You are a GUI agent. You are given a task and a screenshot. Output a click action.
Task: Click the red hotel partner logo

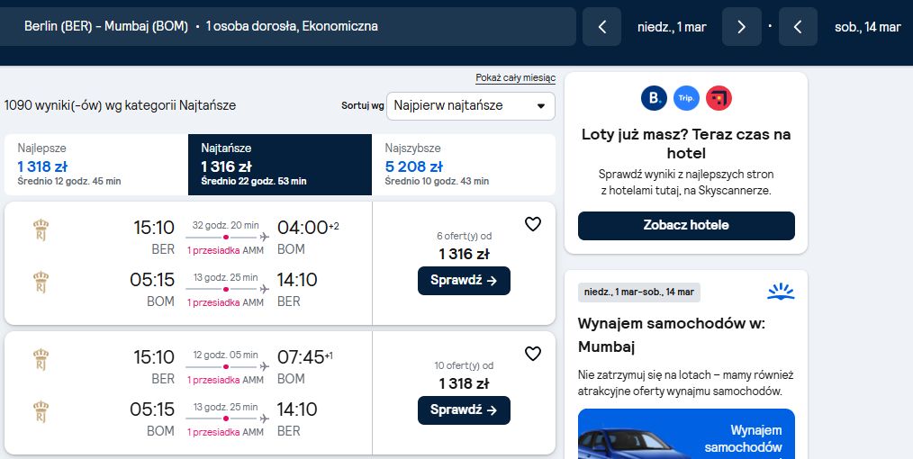click(x=719, y=98)
